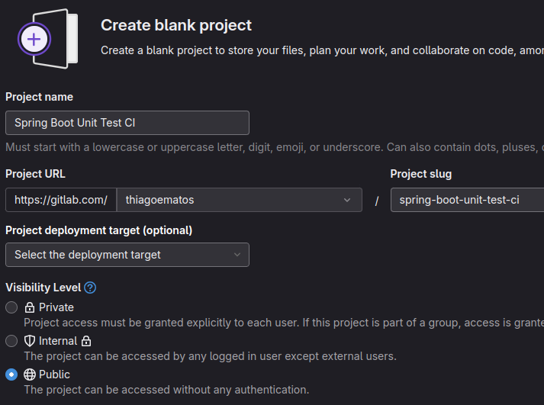Click the lock icon beside Private
The height and width of the screenshot is (405, 544).
(x=30, y=307)
